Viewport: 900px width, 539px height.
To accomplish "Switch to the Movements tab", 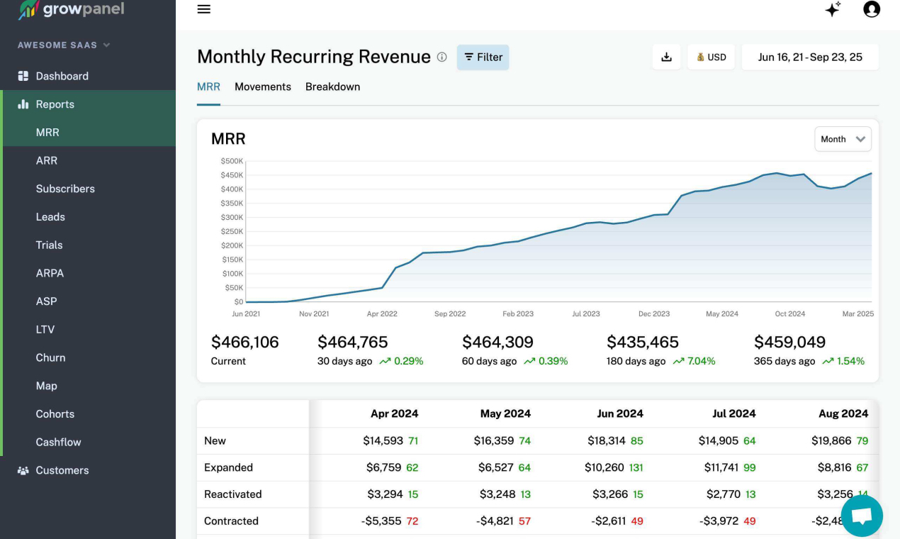I will (x=262, y=87).
